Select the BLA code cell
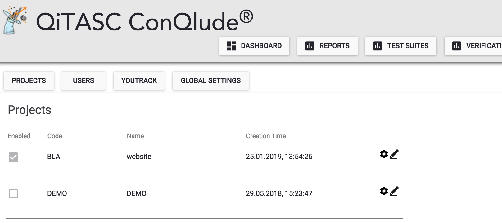Screen dimensions: 502x223 (54, 157)
